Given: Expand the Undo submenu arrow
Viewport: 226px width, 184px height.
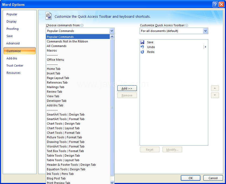Looking at the screenshot, I should pyautogui.click(x=206, y=47).
